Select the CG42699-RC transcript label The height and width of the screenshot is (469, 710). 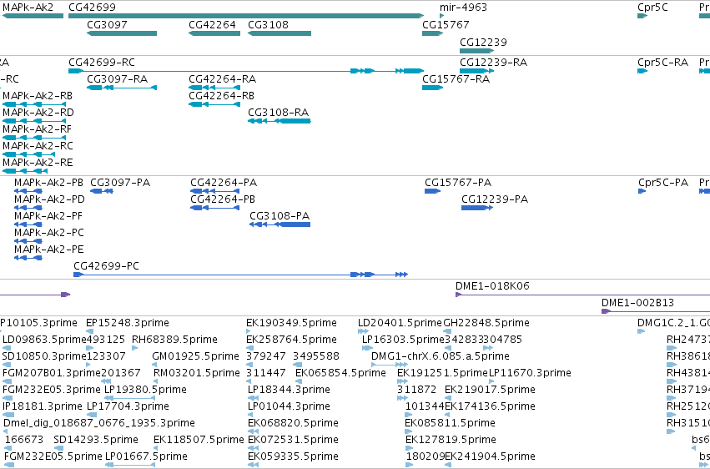tap(102, 63)
